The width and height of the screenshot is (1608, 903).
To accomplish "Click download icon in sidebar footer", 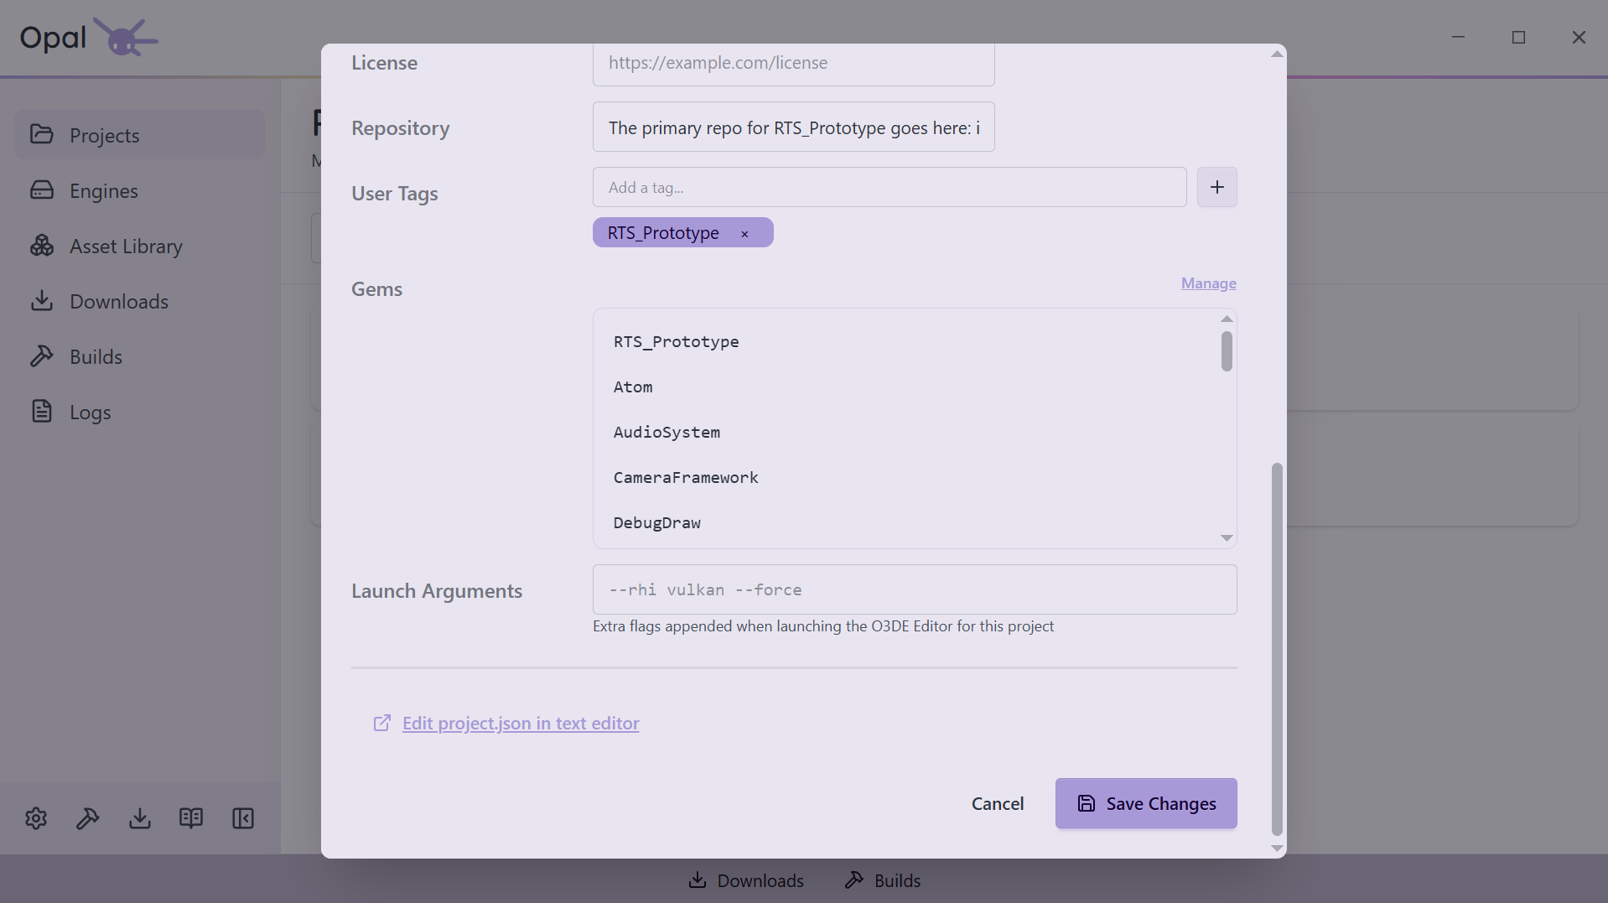I will 140,818.
